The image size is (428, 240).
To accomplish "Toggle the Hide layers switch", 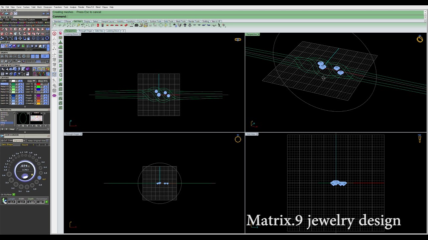I will pyautogui.click(x=32, y=81).
